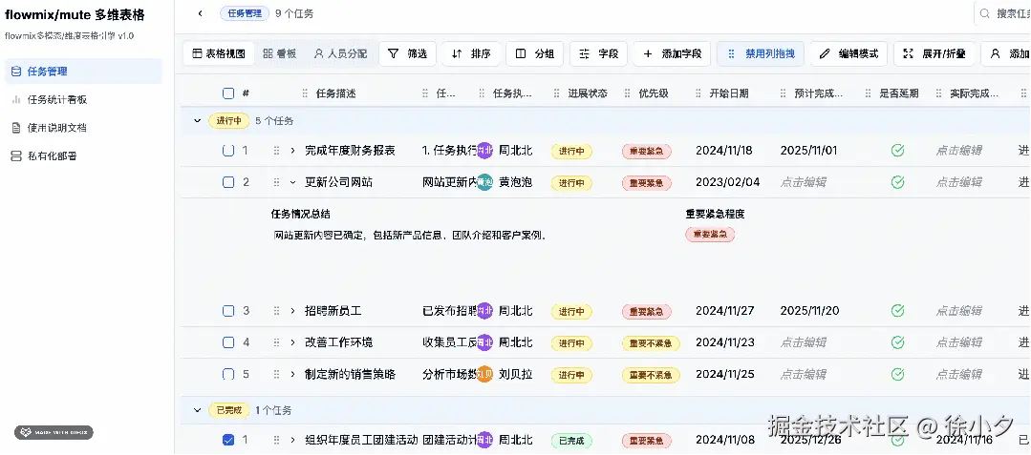The height and width of the screenshot is (455, 1031).
Task: Click the 分组 group button
Action: 534,53
